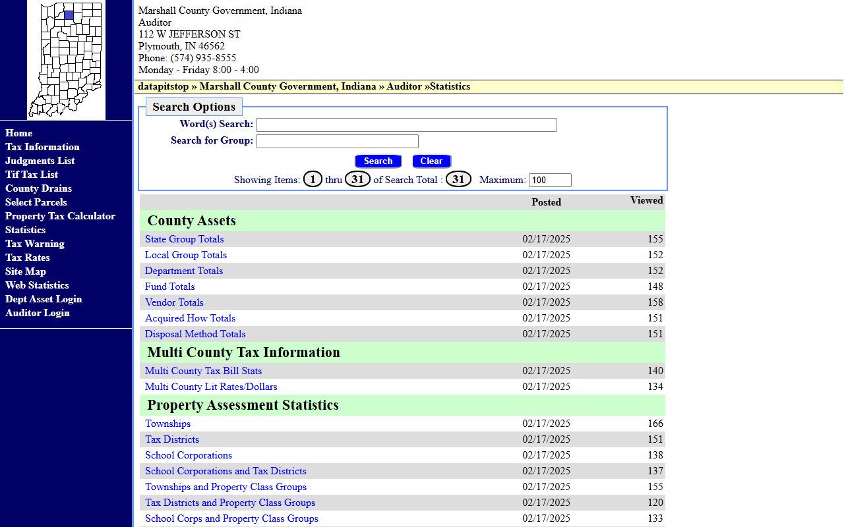Open Select Parcels in sidebar
The height and width of the screenshot is (527, 844).
(36, 202)
